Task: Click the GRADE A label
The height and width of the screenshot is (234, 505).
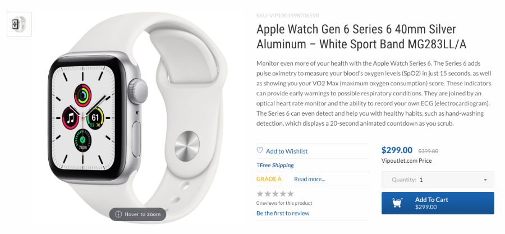Action: pos(269,179)
